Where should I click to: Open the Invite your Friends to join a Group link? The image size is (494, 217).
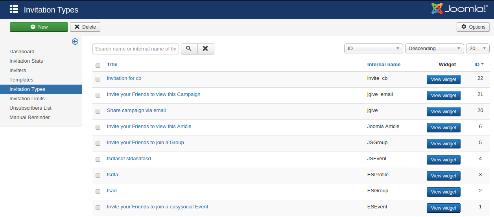click(x=145, y=143)
